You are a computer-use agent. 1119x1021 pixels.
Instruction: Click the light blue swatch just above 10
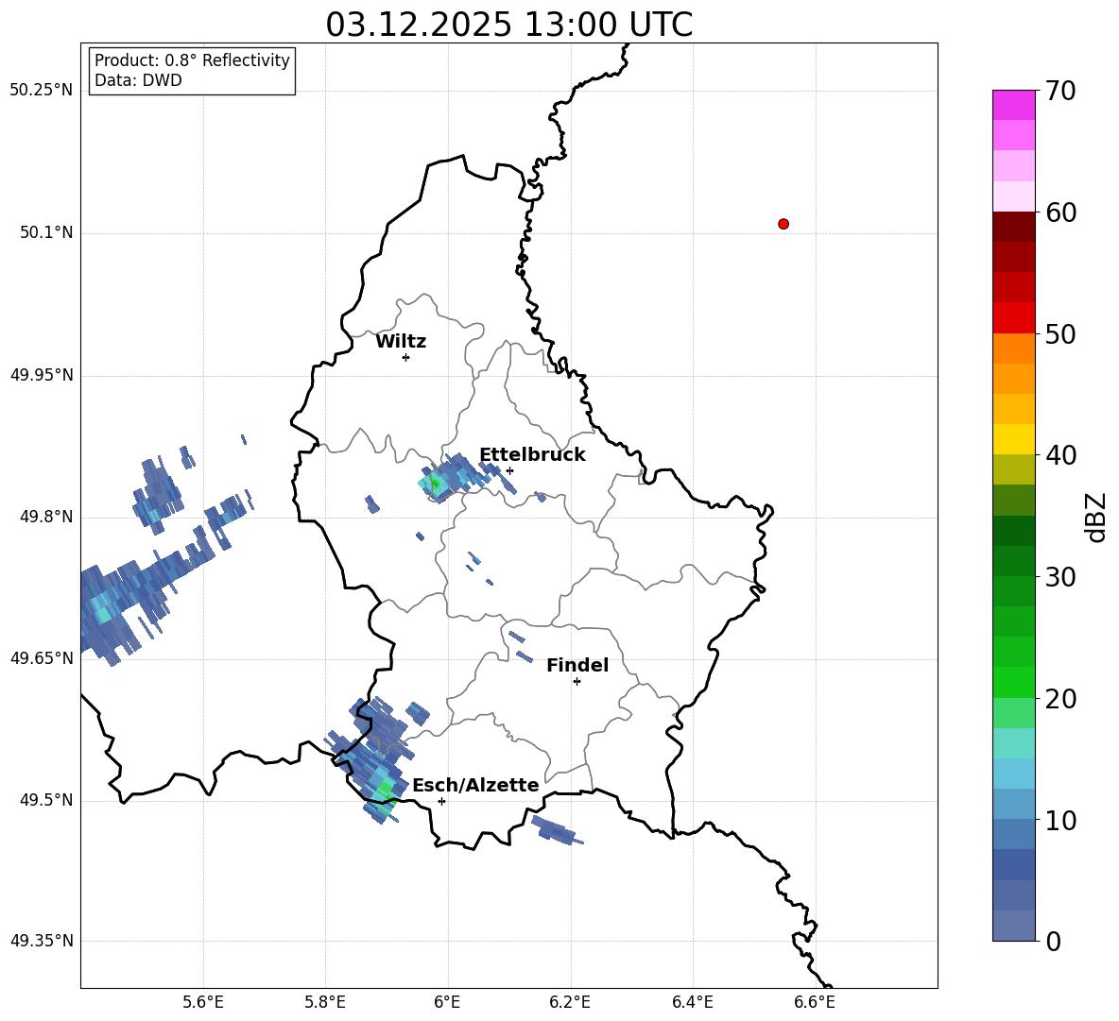tap(1014, 804)
